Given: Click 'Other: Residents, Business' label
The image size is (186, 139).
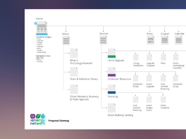Looking at the screenshot, I should coord(84,98).
